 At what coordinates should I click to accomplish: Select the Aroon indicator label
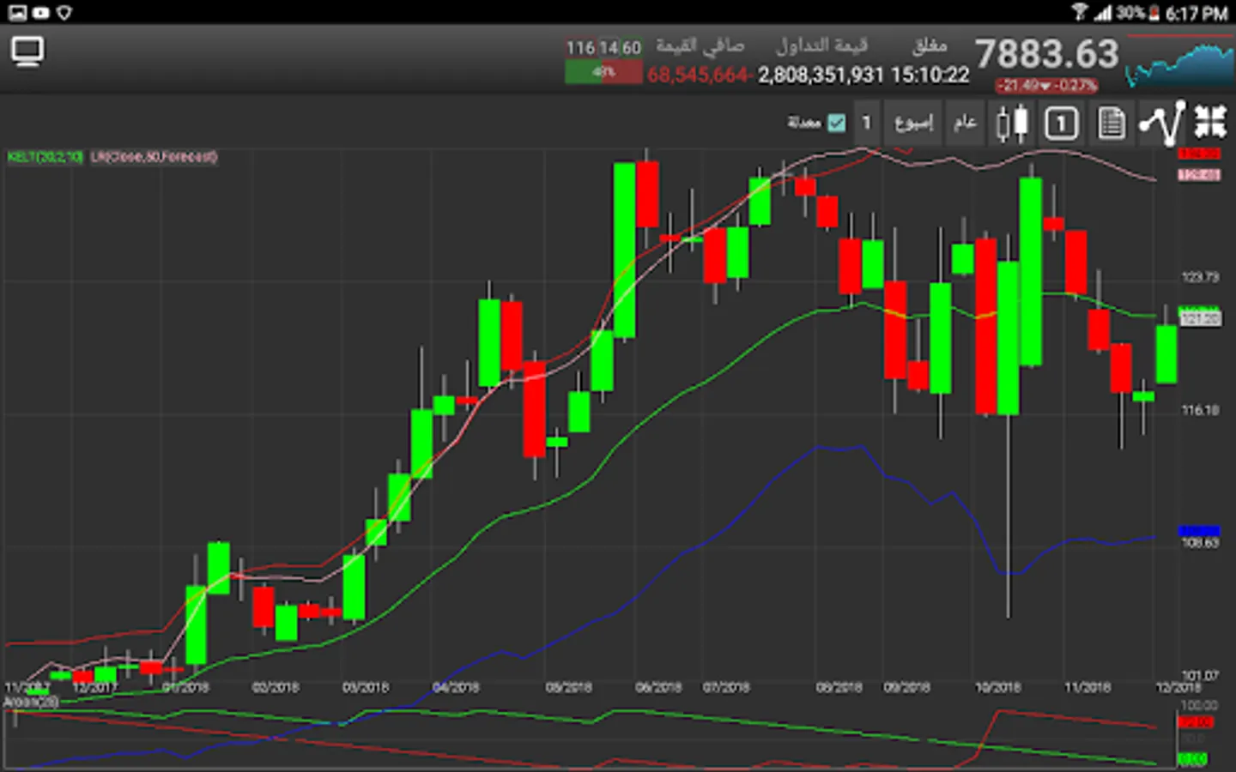coord(30,702)
